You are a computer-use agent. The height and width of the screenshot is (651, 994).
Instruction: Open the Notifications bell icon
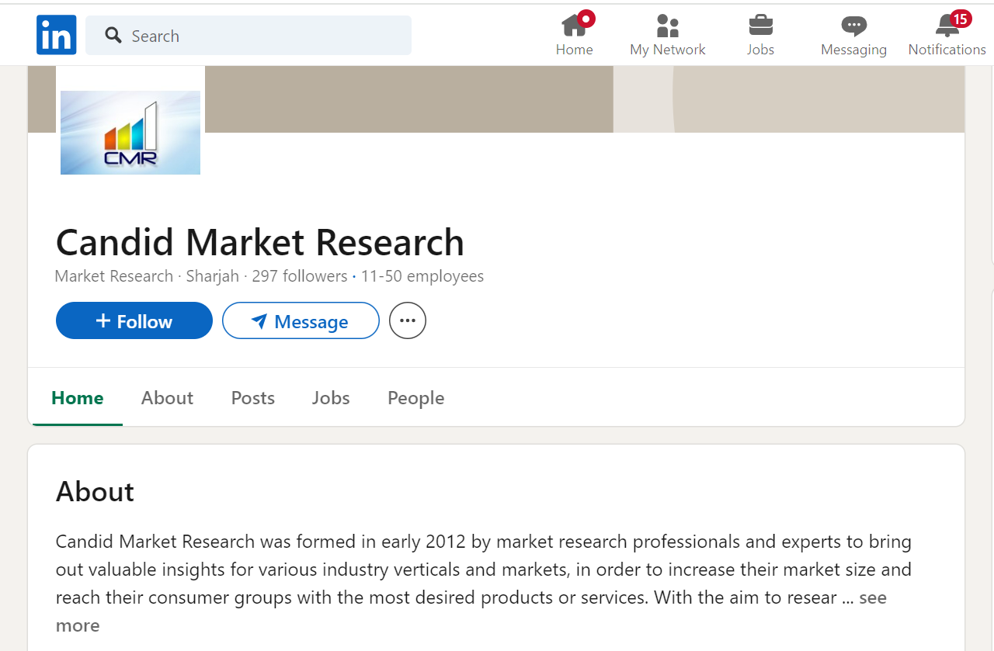point(947,26)
